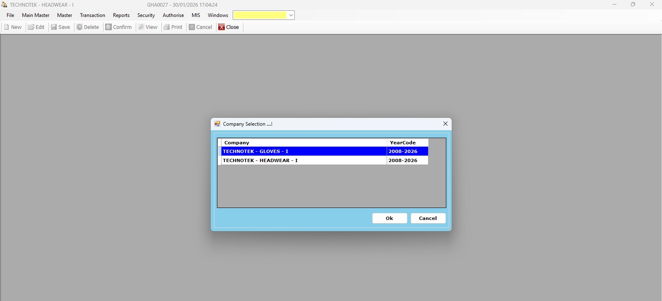662x301 pixels.
Task: Select the TECHNOTEK - HEADWEAR - I row
Action: point(303,160)
